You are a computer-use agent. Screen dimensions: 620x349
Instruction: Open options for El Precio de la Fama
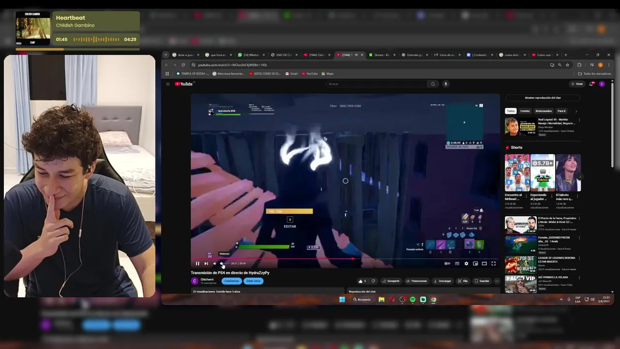pos(579,219)
